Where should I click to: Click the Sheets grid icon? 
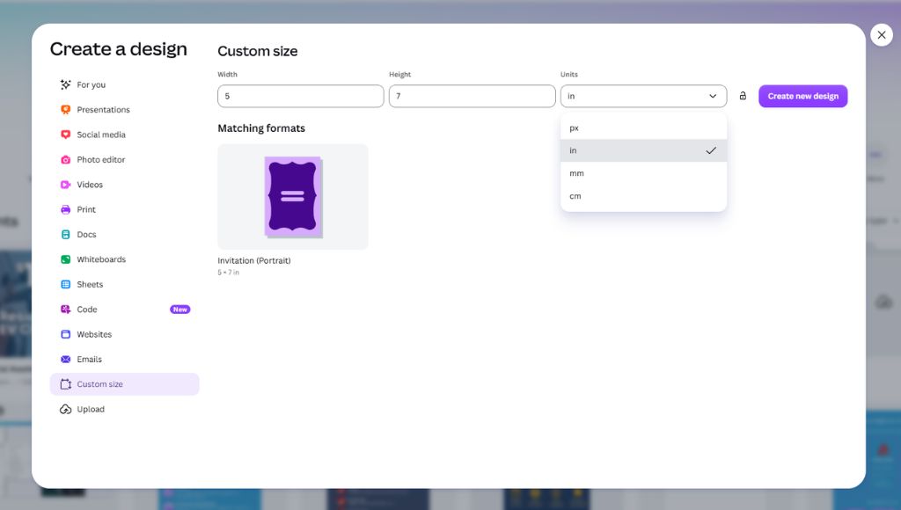pyautogui.click(x=65, y=284)
